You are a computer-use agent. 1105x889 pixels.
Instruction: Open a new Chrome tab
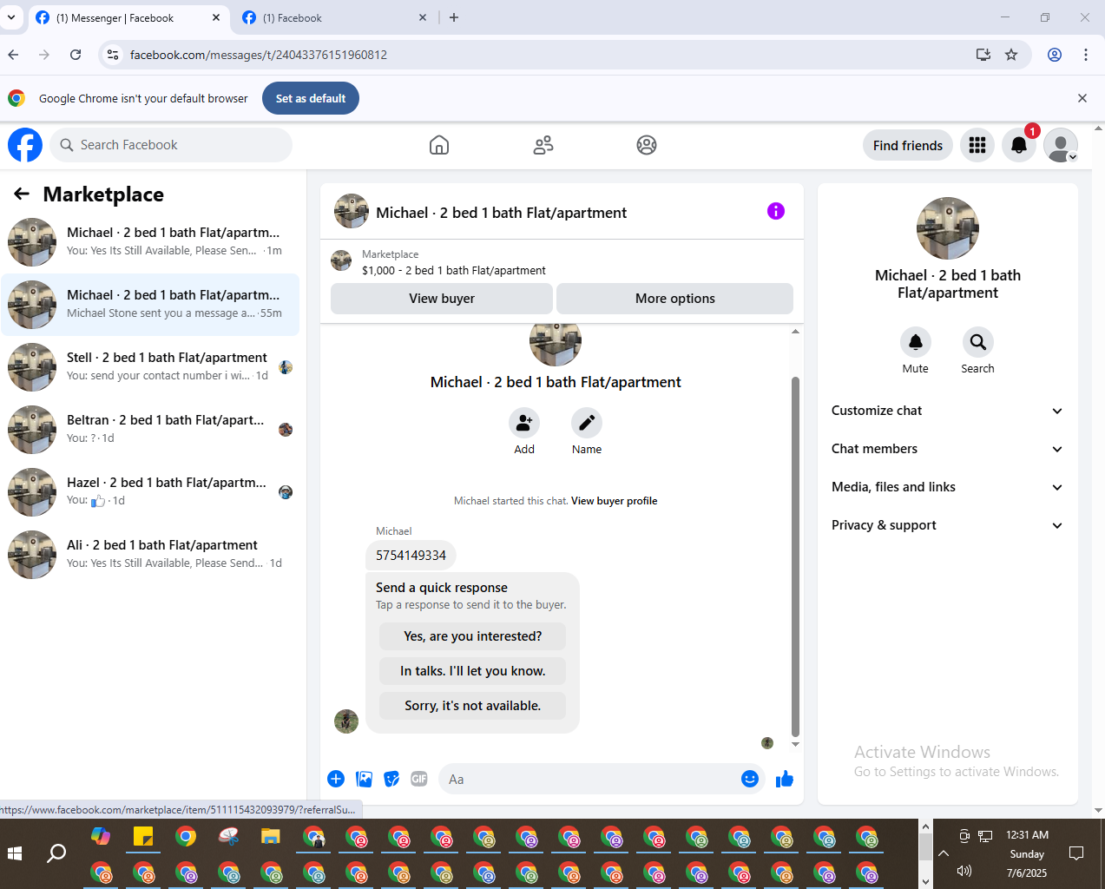pyautogui.click(x=454, y=17)
